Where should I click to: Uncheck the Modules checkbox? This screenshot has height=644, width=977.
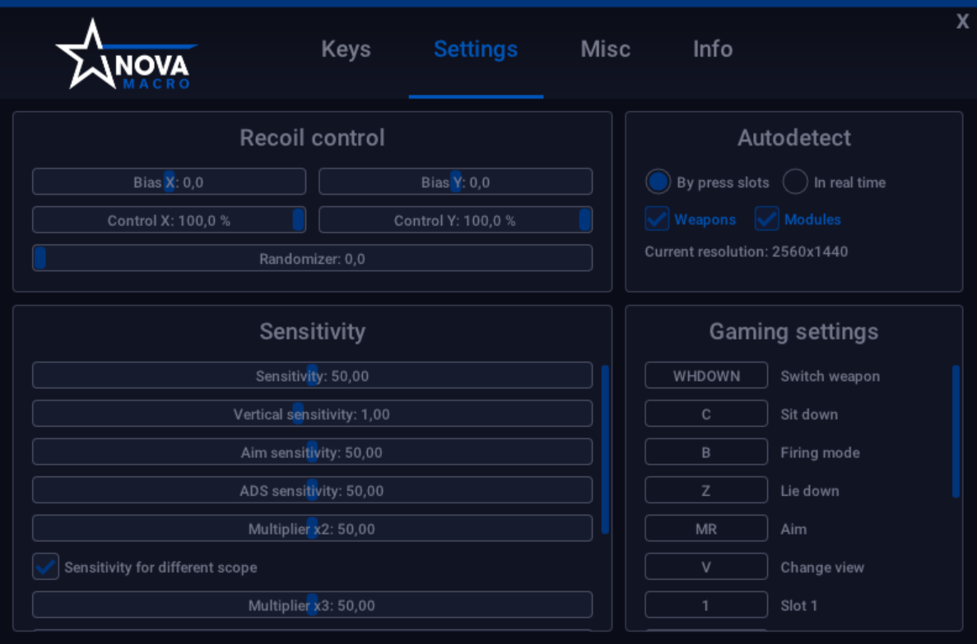click(x=766, y=219)
